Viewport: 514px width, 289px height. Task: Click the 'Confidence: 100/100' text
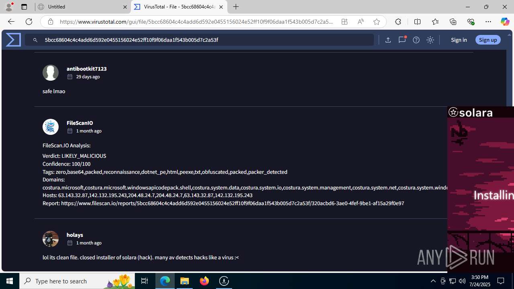click(x=66, y=164)
